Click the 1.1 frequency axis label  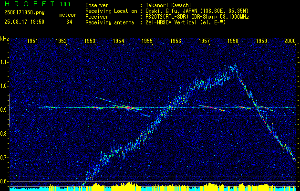click(x=4, y=62)
